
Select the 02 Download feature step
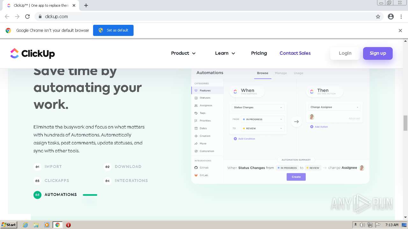[123, 167]
